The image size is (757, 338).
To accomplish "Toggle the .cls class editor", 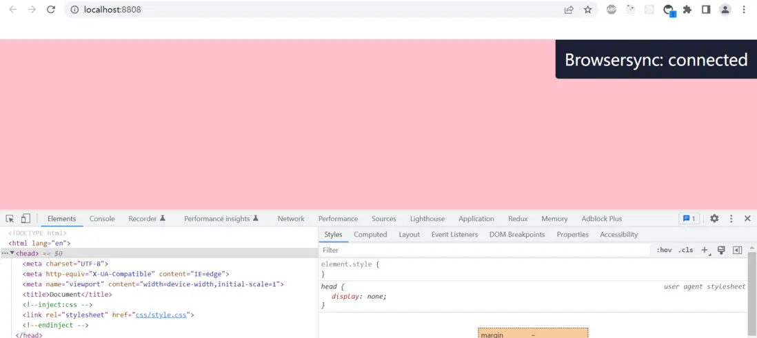I will coord(685,250).
